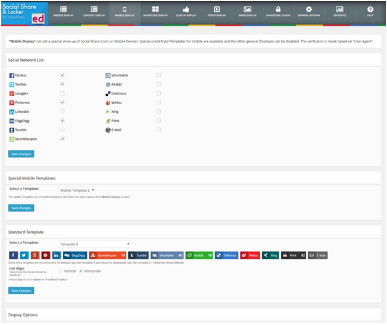Screen dimensions: 387x325
Task: Click the Print share button preview
Action: (294, 255)
